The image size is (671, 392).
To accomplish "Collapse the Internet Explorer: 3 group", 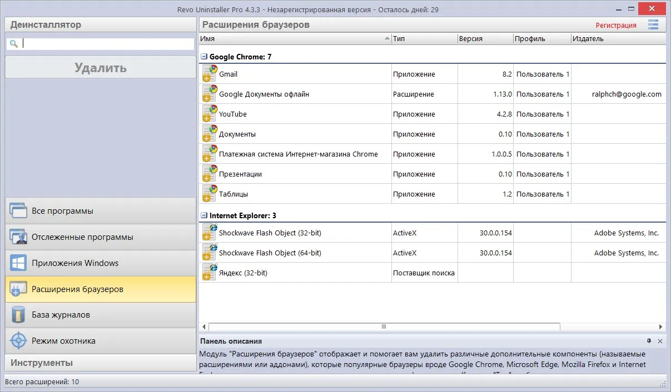I will (x=204, y=215).
